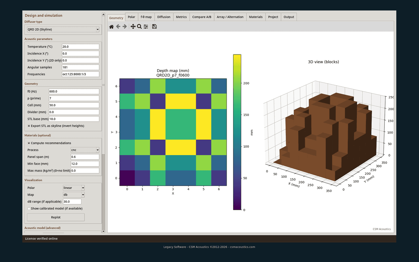Click the Temperature input field
The height and width of the screenshot is (262, 419).
(x=80, y=46)
